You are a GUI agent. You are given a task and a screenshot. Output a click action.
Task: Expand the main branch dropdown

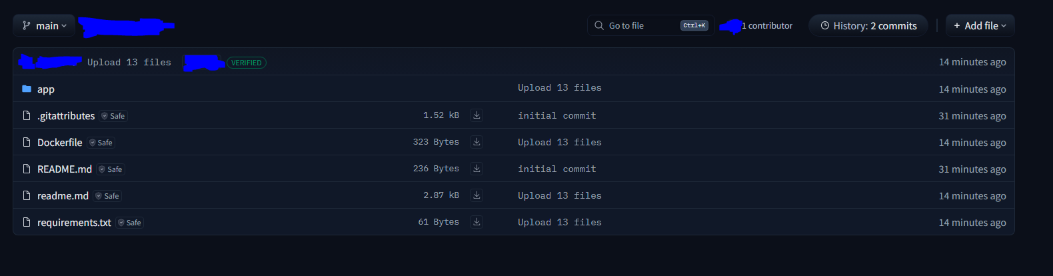44,25
